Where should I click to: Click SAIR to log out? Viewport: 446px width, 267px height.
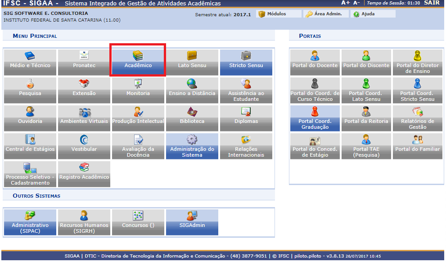pos(431,3)
